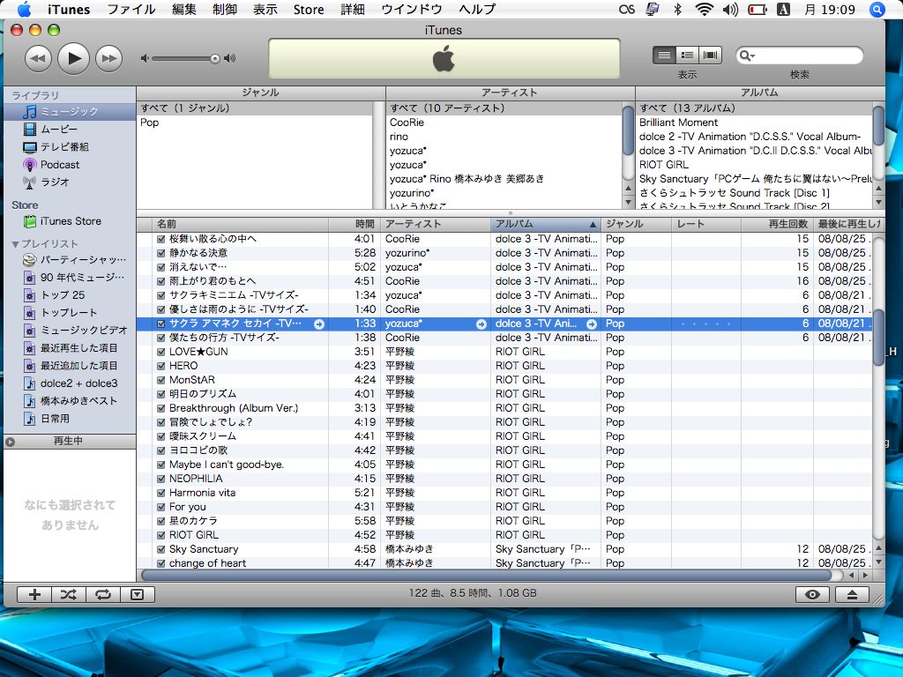Open 編集 menu
The height and width of the screenshot is (677, 903).
(183, 9)
